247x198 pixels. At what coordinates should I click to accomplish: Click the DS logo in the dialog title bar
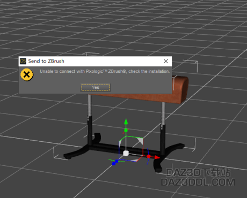pos(23,61)
